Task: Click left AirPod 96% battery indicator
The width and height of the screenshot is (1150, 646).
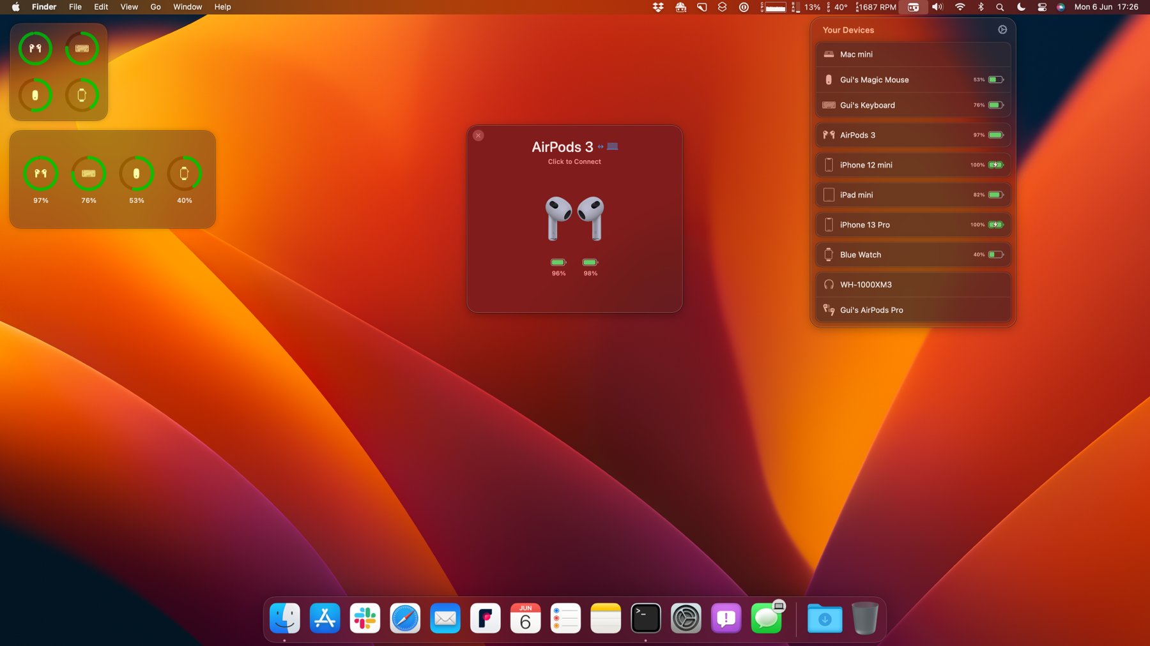Action: 558,267
